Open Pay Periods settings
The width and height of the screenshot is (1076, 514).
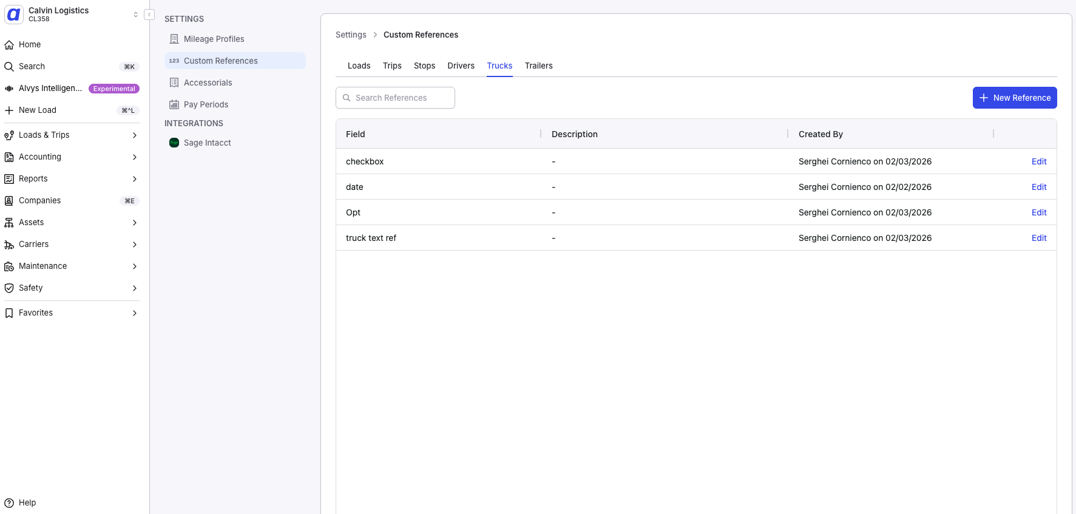click(x=235, y=104)
